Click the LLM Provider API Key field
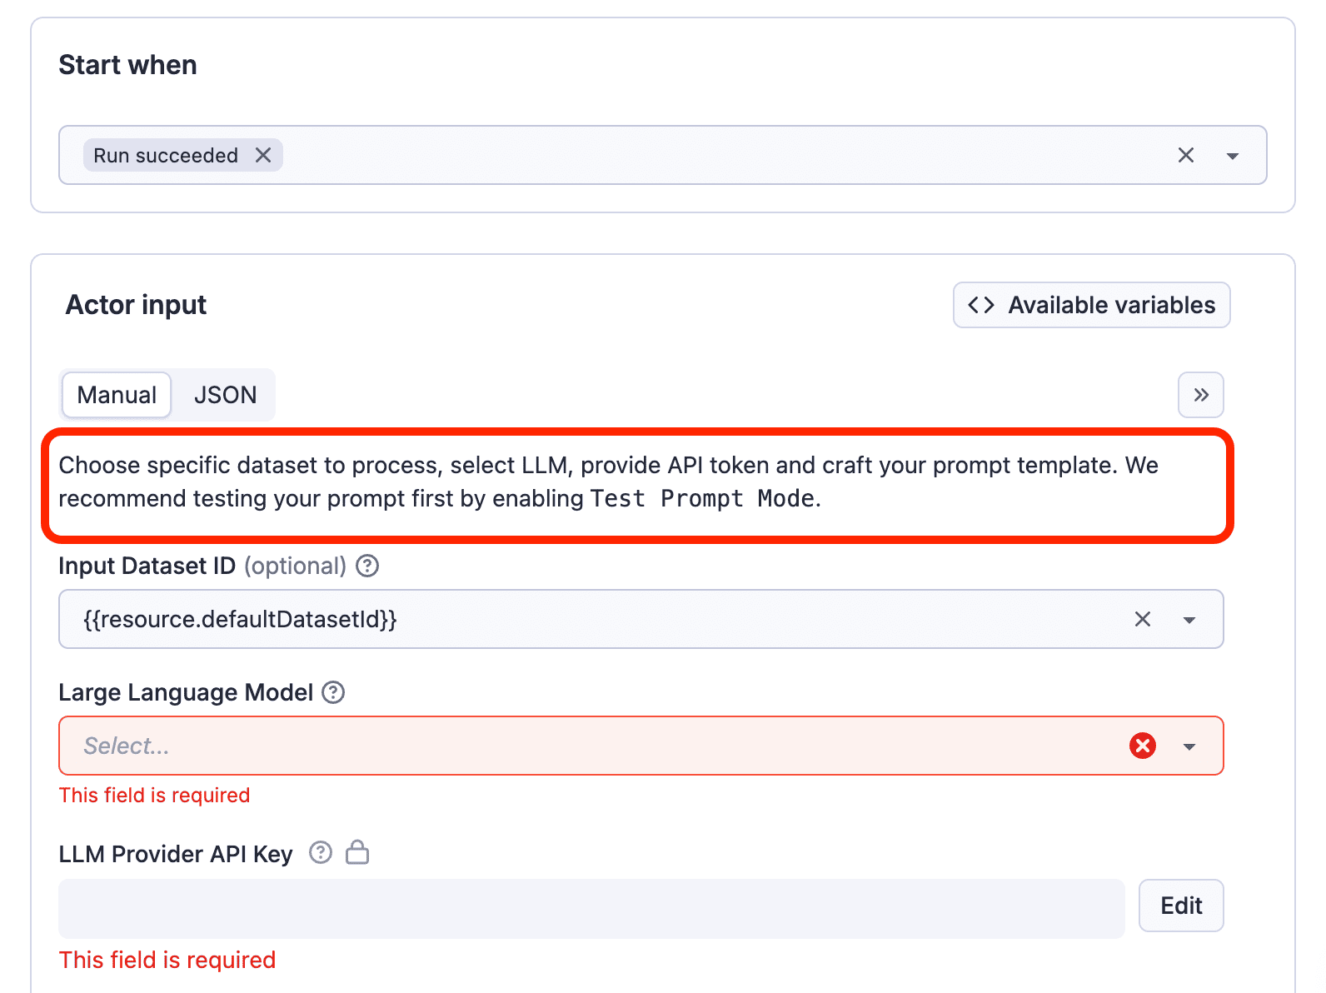The height and width of the screenshot is (993, 1326). tap(591, 909)
